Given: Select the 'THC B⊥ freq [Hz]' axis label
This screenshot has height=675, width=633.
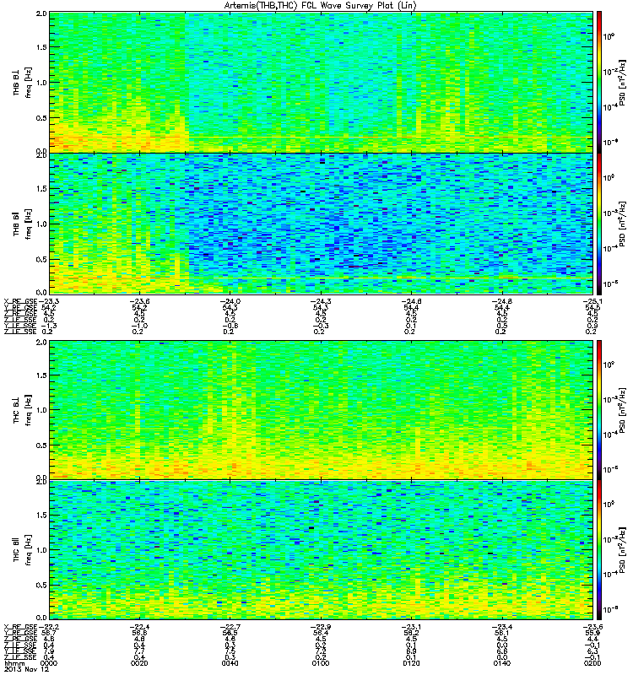Looking at the screenshot, I should coord(22,410).
